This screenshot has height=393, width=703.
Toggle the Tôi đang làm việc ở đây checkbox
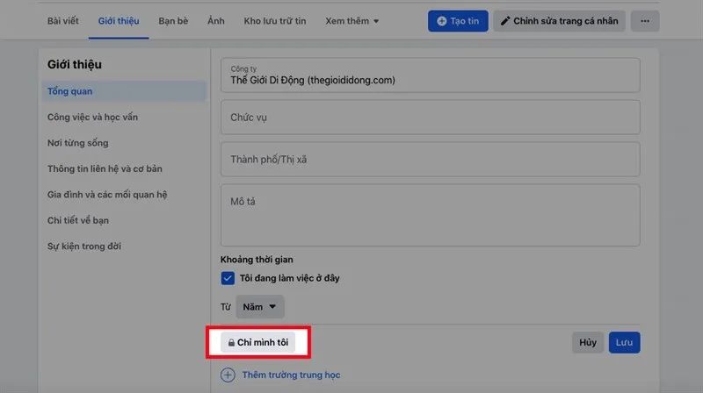(x=228, y=278)
